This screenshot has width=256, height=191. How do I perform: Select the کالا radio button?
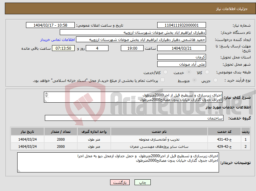point(207,72)
